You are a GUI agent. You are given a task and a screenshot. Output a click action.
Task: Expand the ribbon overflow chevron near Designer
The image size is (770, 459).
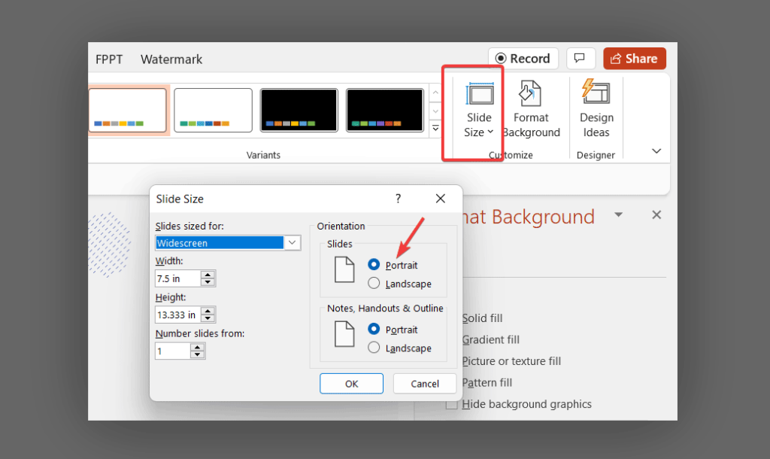[x=656, y=150]
